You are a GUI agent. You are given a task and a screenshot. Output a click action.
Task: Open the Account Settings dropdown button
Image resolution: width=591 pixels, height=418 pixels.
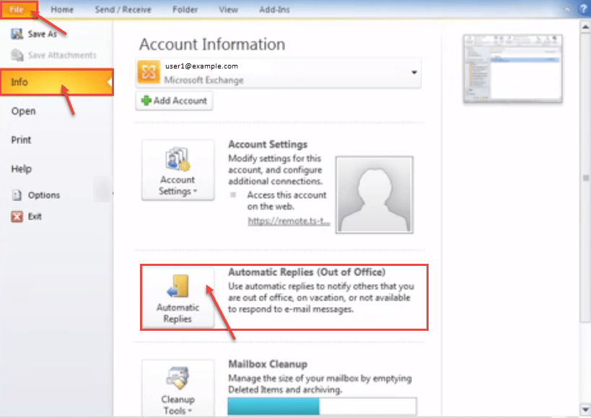pos(178,170)
